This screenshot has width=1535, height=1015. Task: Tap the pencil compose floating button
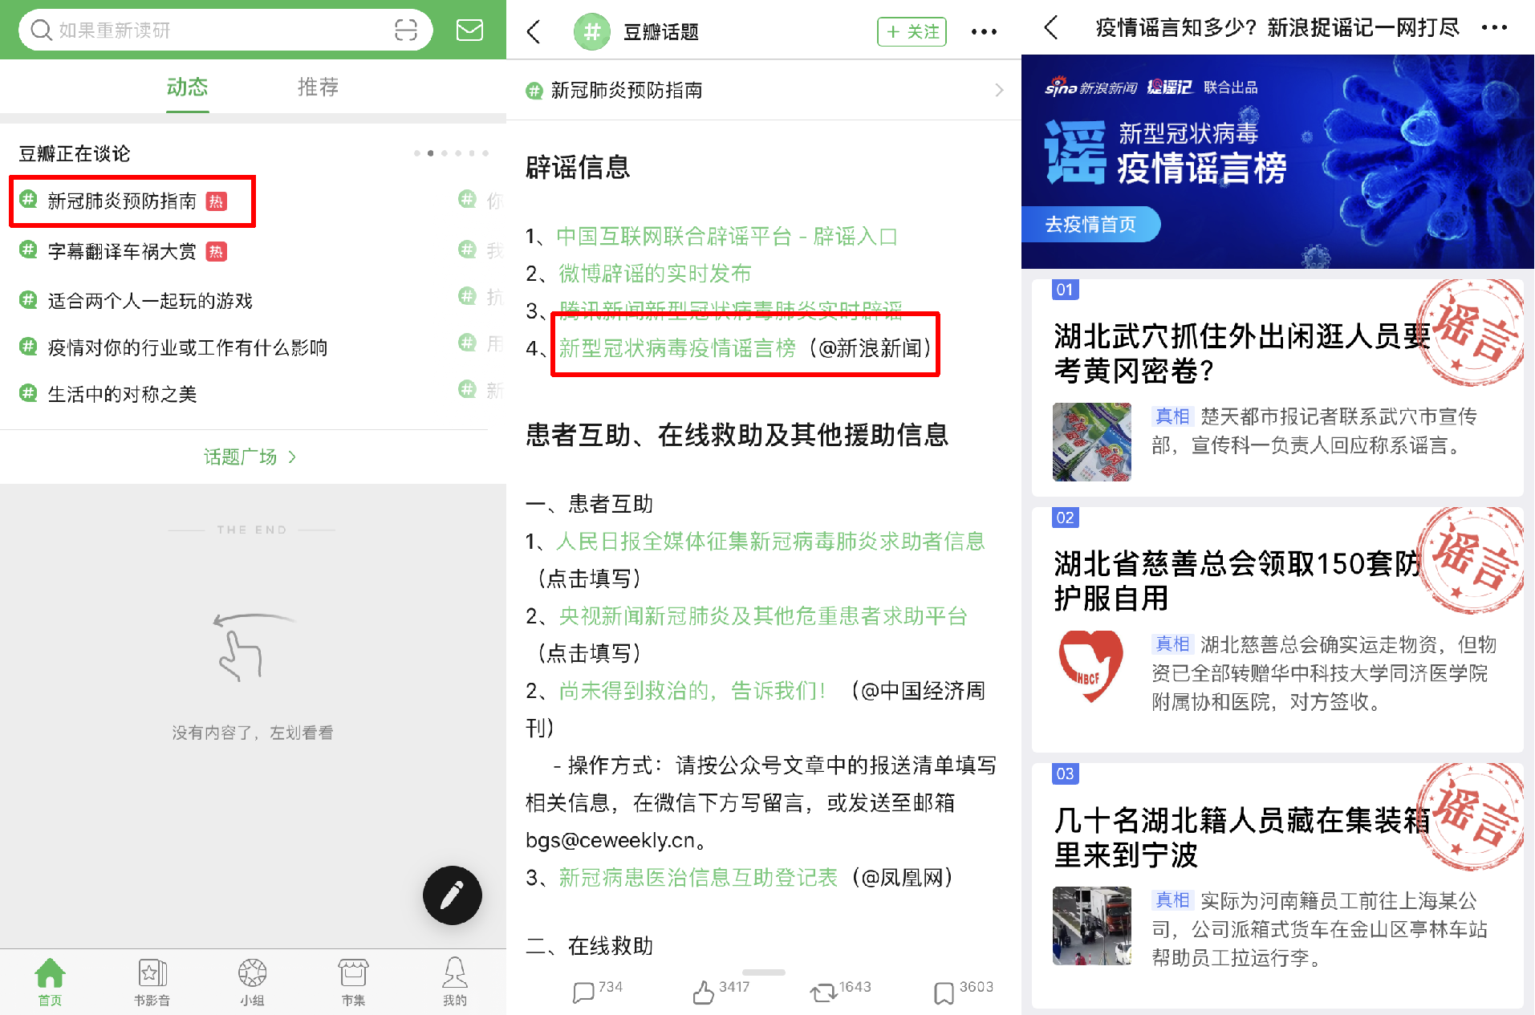452,895
